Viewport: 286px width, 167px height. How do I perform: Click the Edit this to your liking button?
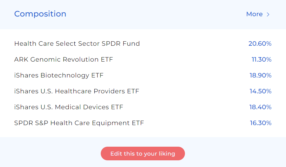pyautogui.click(x=143, y=154)
